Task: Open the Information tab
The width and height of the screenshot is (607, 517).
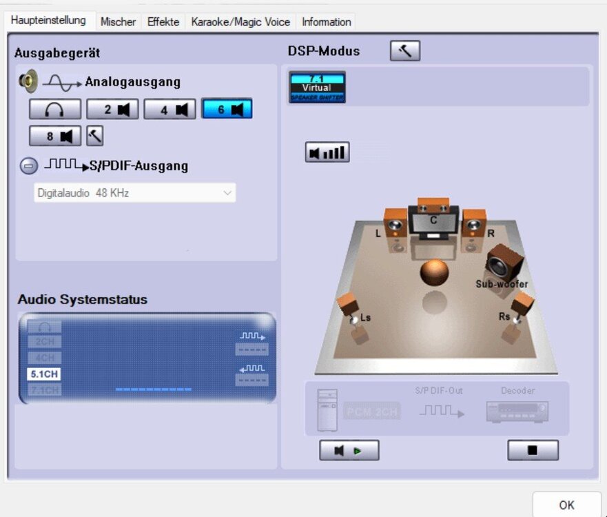Action: (327, 22)
